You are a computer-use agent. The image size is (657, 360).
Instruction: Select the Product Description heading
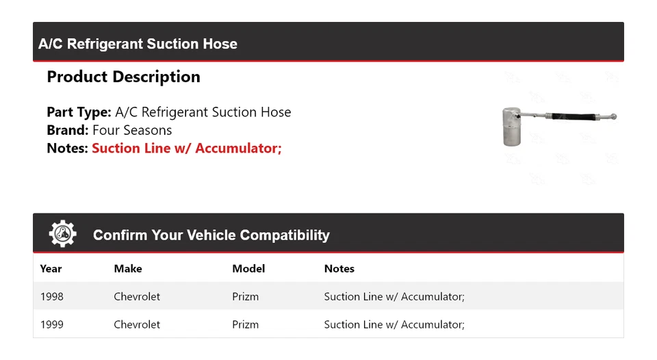pyautogui.click(x=123, y=77)
